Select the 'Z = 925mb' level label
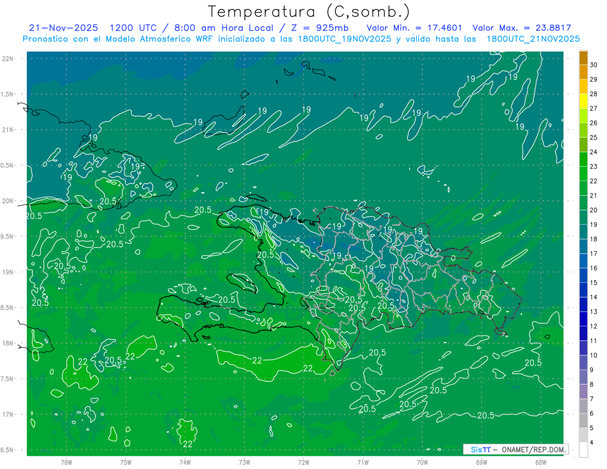The image size is (607, 469). pyautogui.click(x=321, y=28)
